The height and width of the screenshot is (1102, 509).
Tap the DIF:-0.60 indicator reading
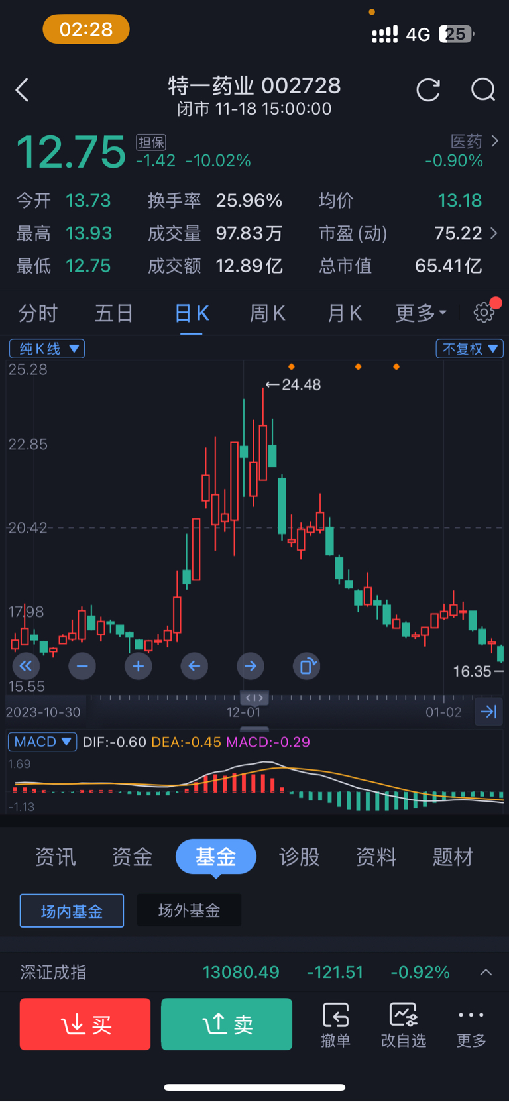(x=114, y=742)
